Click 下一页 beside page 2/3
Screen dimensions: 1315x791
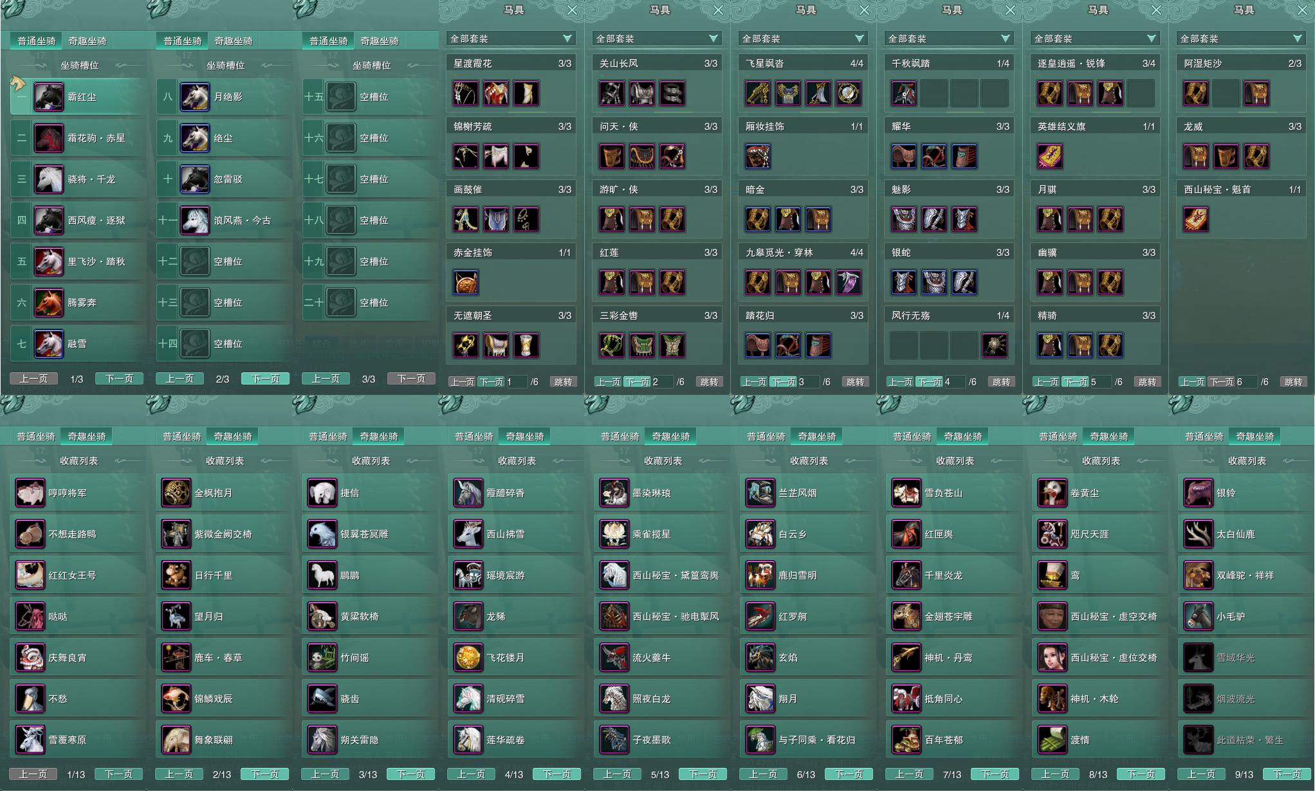click(x=265, y=379)
